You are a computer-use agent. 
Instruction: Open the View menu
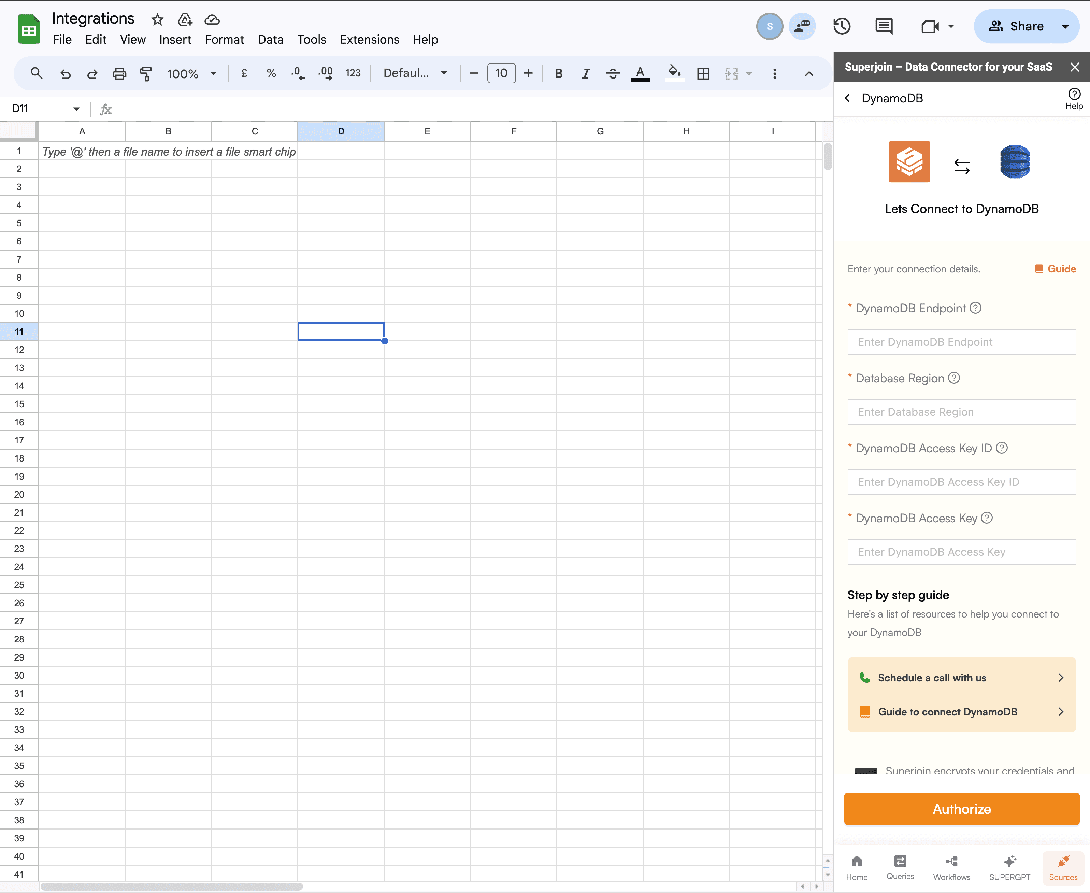coord(133,40)
